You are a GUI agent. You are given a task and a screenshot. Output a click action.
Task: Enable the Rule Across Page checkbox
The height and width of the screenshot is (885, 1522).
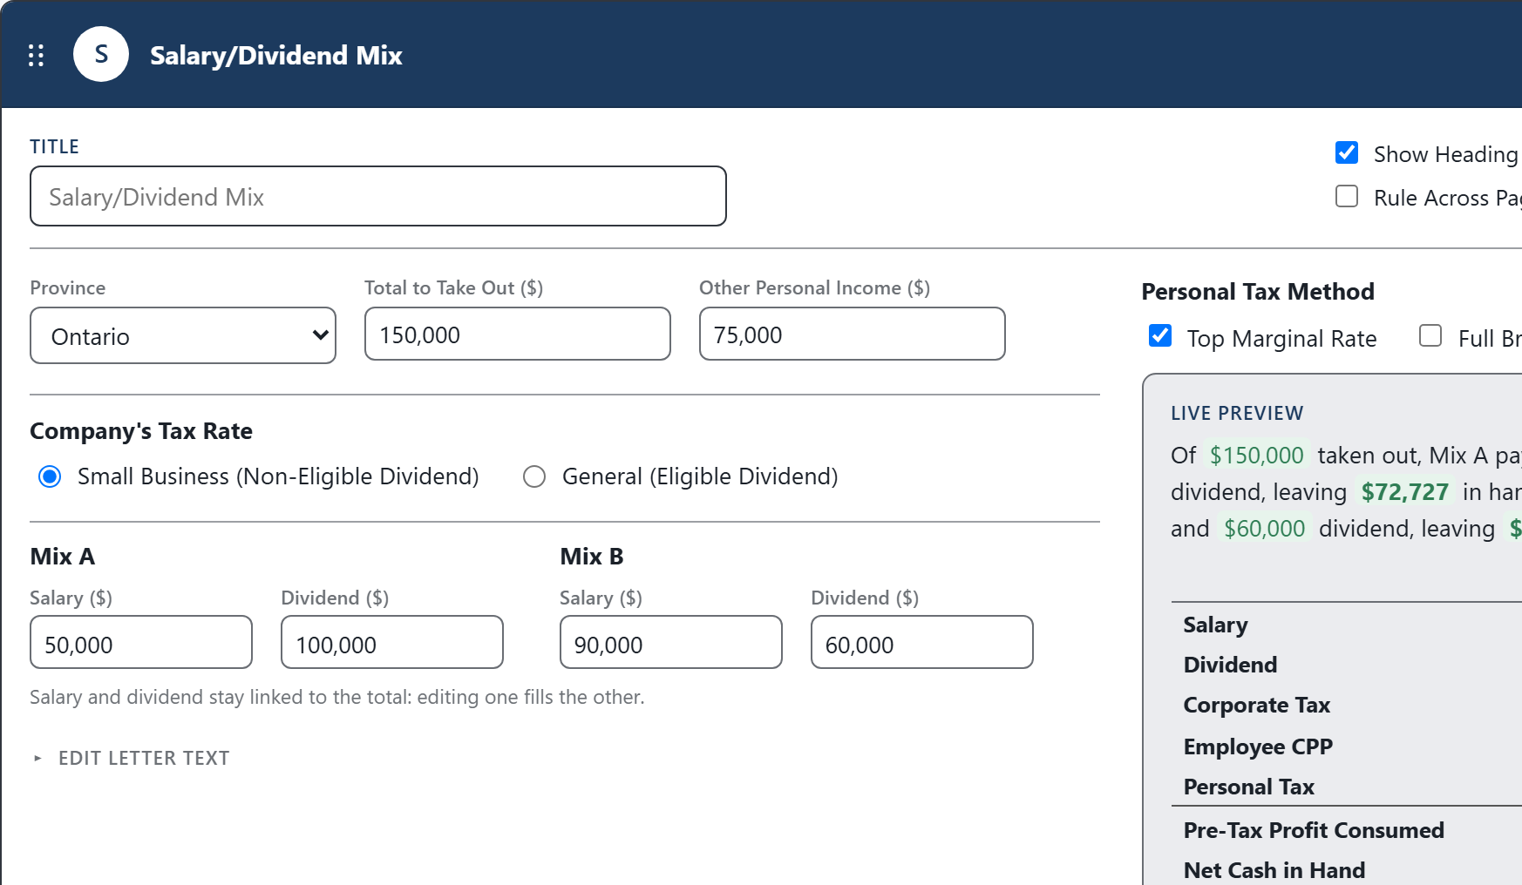pos(1347,196)
